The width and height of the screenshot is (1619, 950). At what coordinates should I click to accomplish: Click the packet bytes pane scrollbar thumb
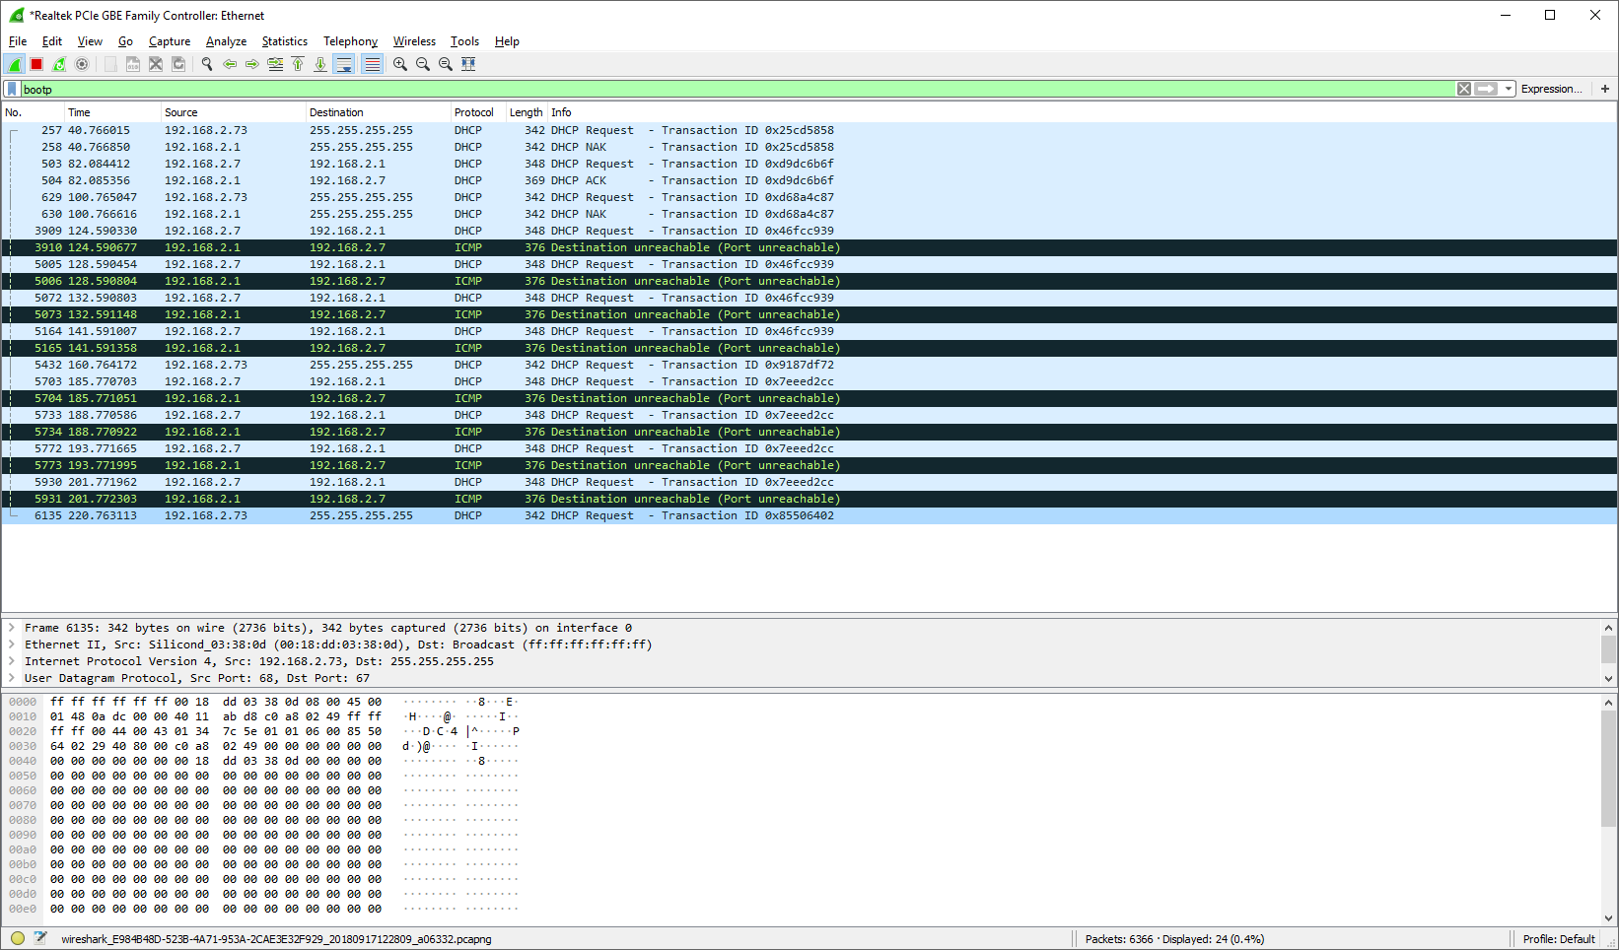pos(1608,769)
